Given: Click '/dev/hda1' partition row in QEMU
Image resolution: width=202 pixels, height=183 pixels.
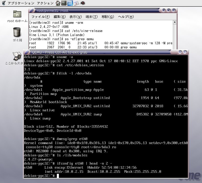Looking at the screenshot, I should [106, 90].
